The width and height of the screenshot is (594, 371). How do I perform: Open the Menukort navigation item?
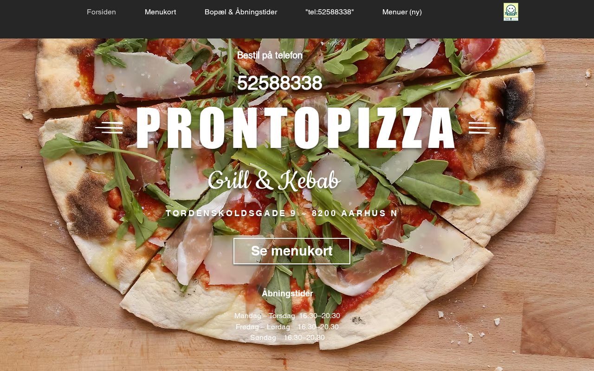tap(160, 12)
